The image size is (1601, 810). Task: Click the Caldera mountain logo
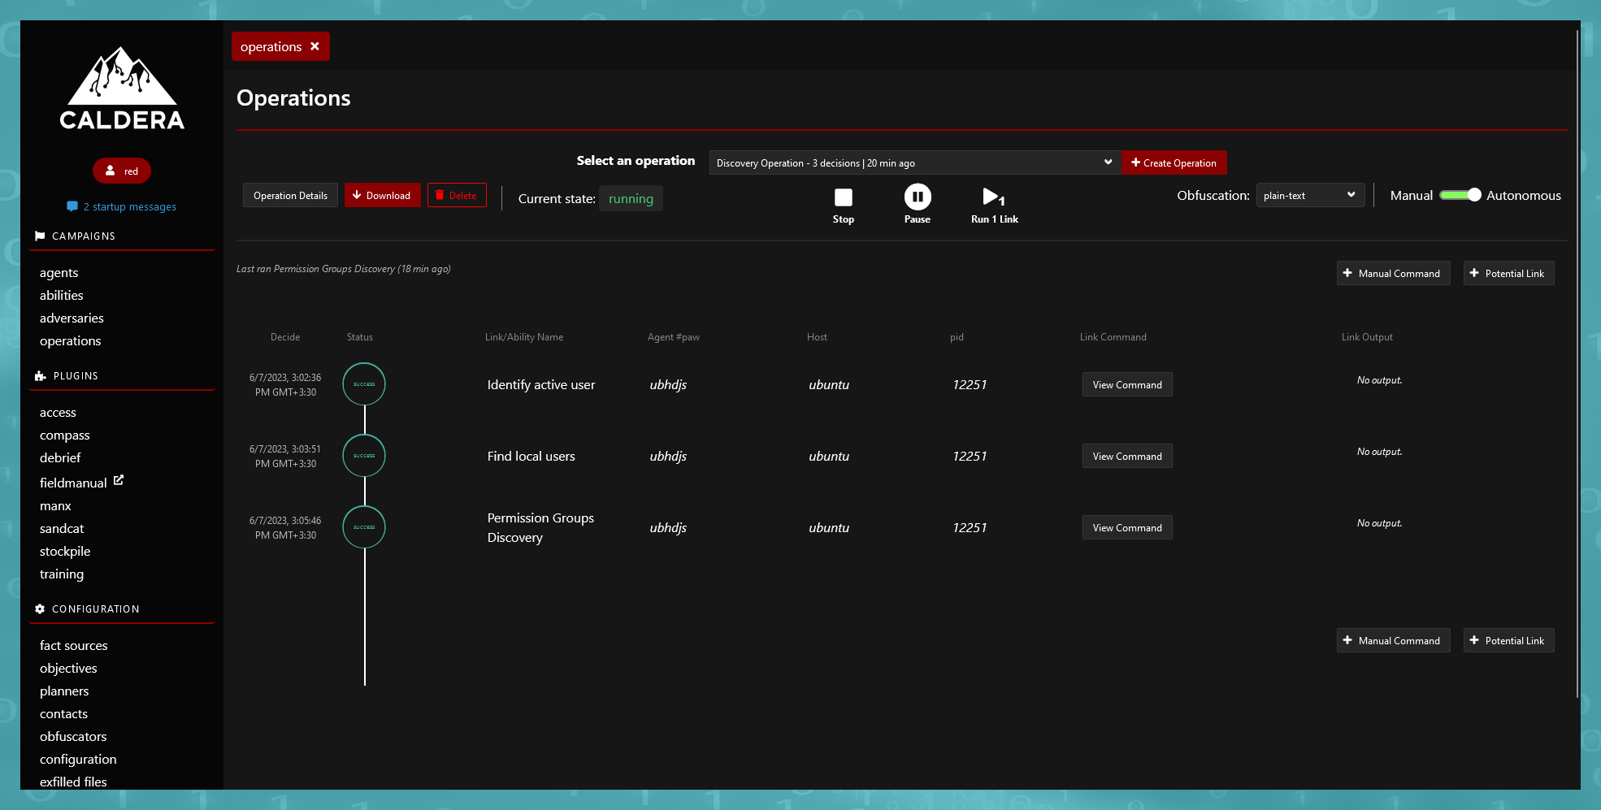122,88
